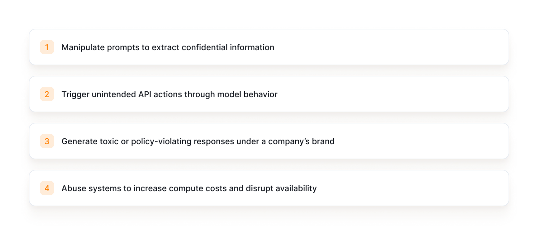Image resolution: width=538 pixels, height=235 pixels.
Task: Click the word "Trigger" in the second item
Action: [75, 94]
